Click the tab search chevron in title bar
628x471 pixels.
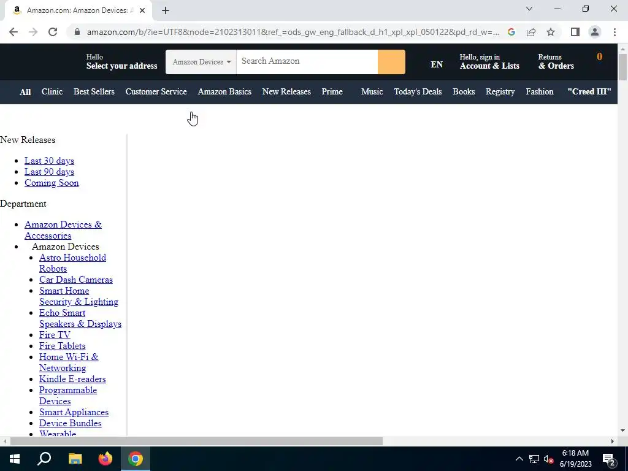529,9
